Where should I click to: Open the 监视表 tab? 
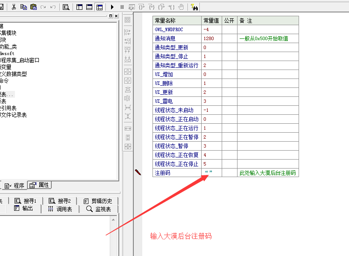(99, 209)
